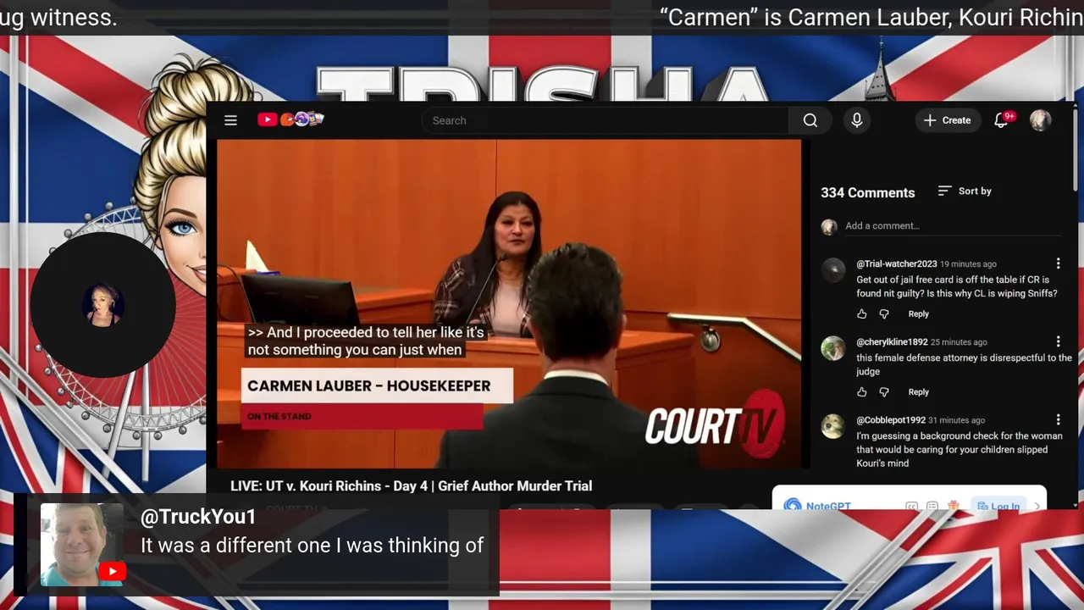Viewport: 1084px width, 610px height.
Task: Open the Sort by comments dropdown
Action: [x=965, y=191]
